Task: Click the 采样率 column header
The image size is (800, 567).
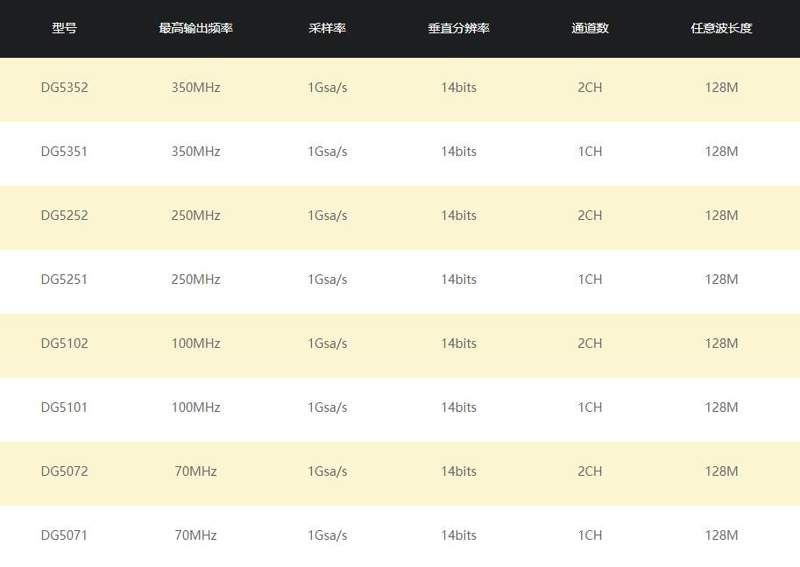Action: click(327, 28)
